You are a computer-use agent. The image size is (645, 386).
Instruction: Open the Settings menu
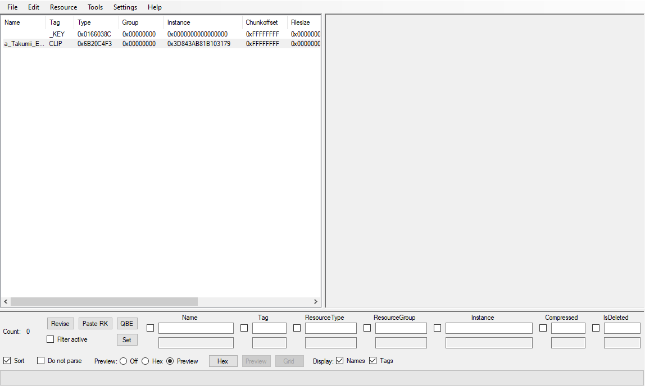coord(125,7)
